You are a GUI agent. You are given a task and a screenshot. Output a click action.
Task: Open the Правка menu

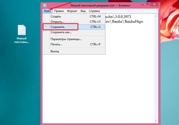pos(59,11)
